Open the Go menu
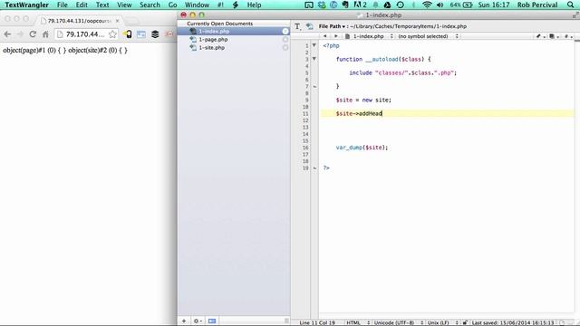580x326 pixels. point(172,5)
